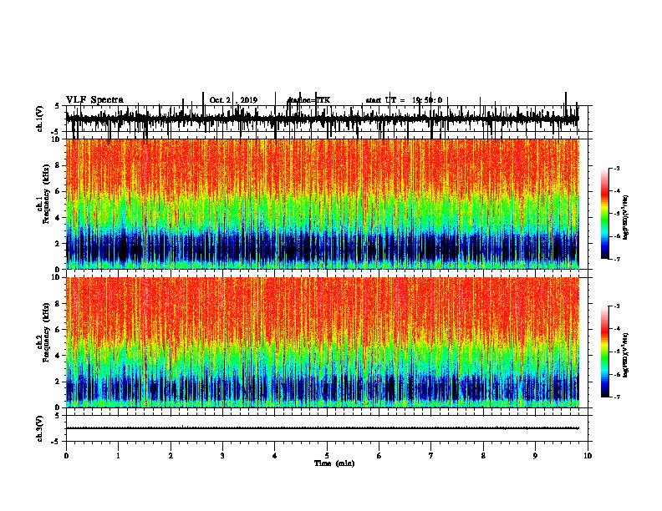Click the "station=ITK" header label
662x511 pixels.
(308, 100)
